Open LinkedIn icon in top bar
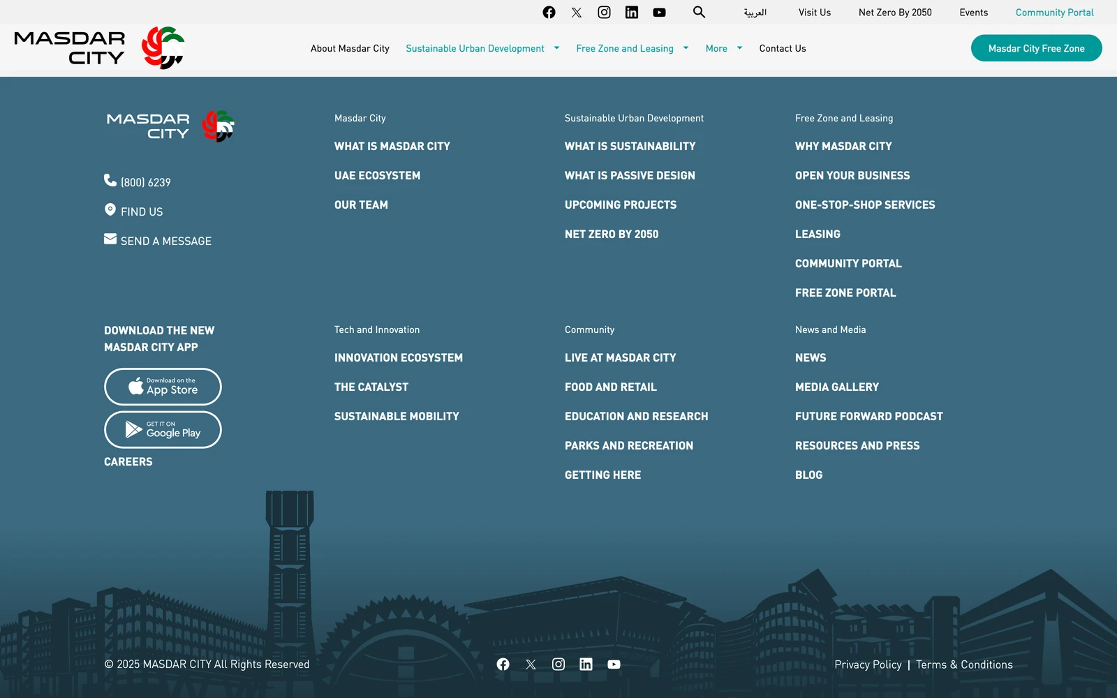Image resolution: width=1117 pixels, height=698 pixels. [x=632, y=13]
